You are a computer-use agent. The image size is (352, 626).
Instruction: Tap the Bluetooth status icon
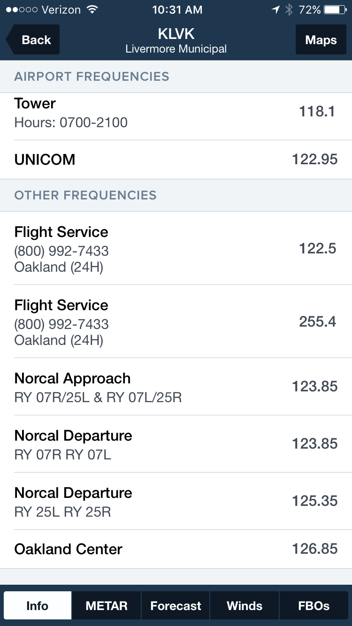pos(289,10)
